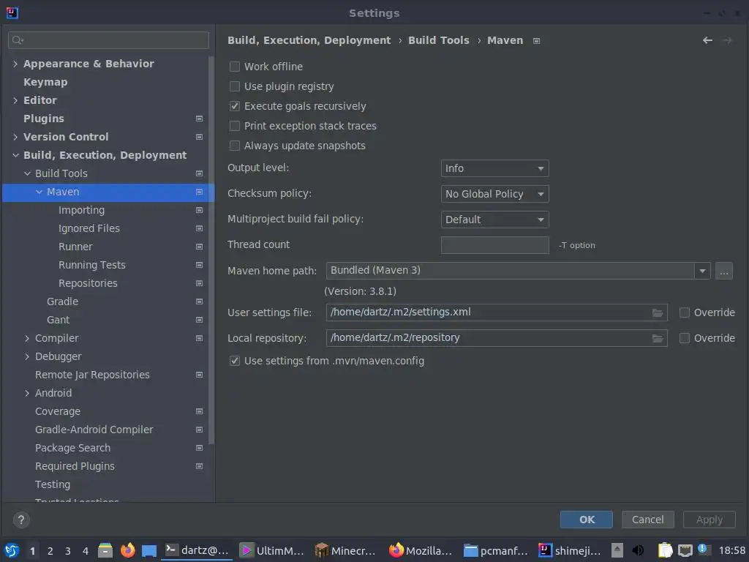This screenshot has width=749, height=562.
Task: Click project icon on Gradle row
Action: click(x=199, y=301)
